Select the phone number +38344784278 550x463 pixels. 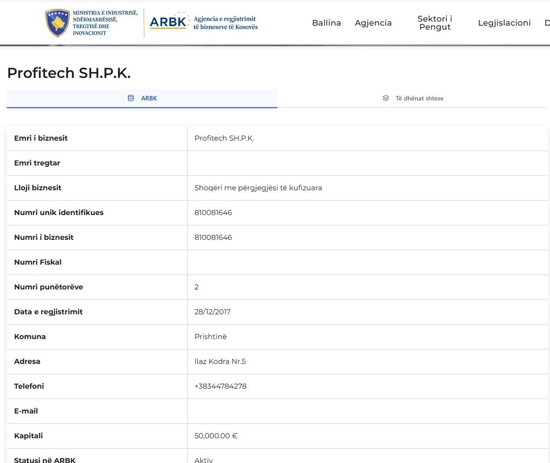(220, 386)
